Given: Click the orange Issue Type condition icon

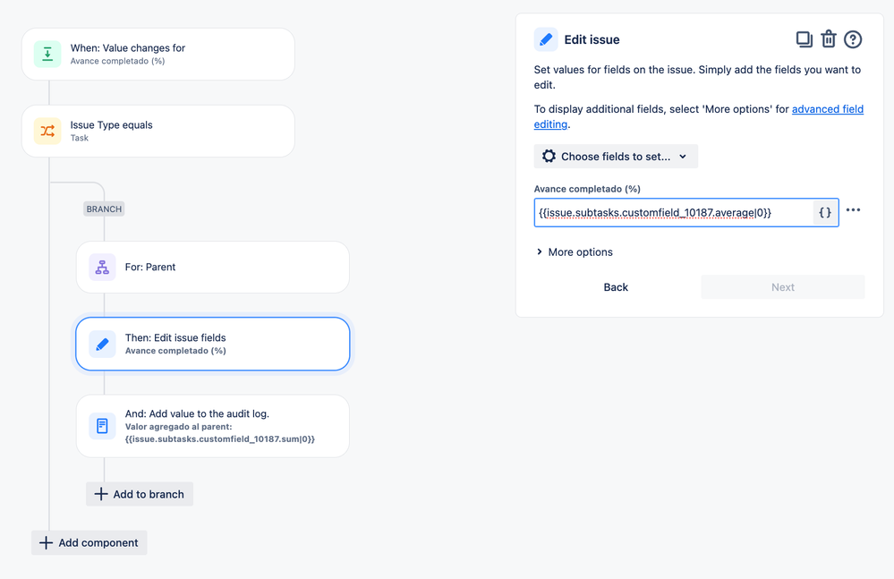Looking at the screenshot, I should tap(47, 131).
